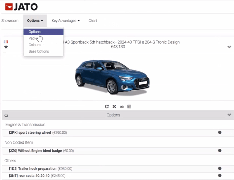Choose Packages from the Options menu

[35, 38]
